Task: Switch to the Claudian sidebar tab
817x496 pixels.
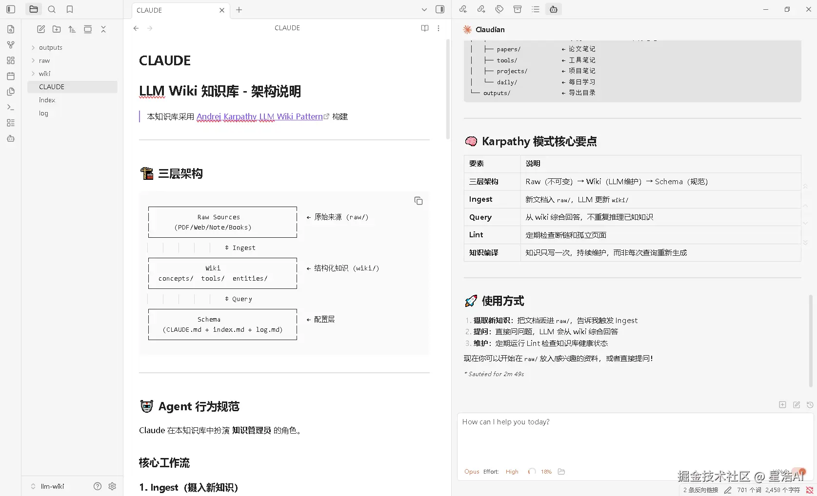Action: [x=554, y=9]
